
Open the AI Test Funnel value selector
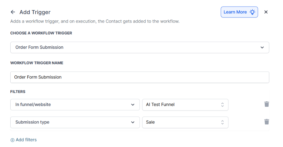(x=182, y=105)
